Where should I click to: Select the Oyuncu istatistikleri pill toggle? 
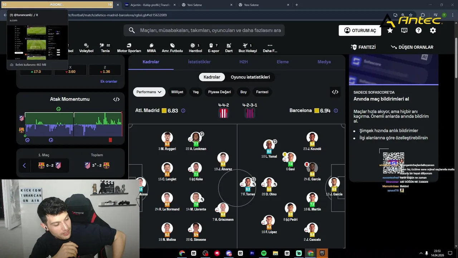[x=250, y=77]
